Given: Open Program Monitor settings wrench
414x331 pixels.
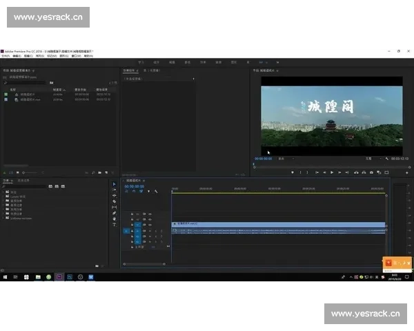Looking at the screenshot, I should tap(387, 159).
